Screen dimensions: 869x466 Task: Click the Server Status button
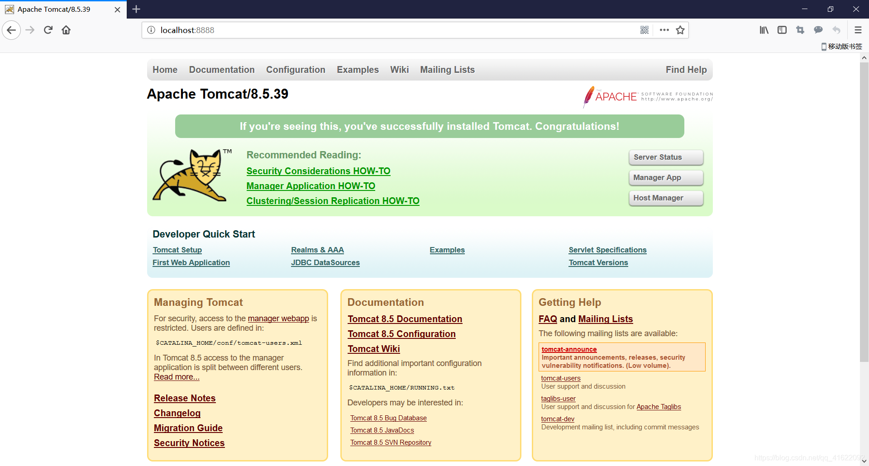[666, 157]
